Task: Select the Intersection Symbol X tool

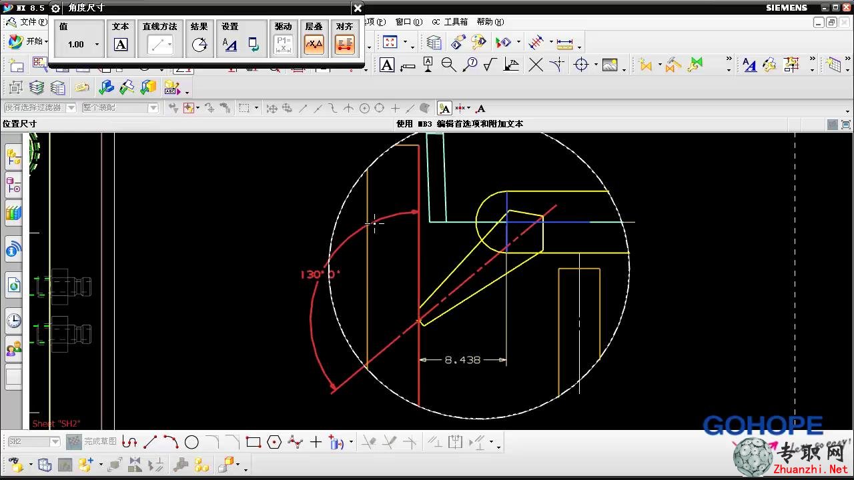Action: point(536,65)
